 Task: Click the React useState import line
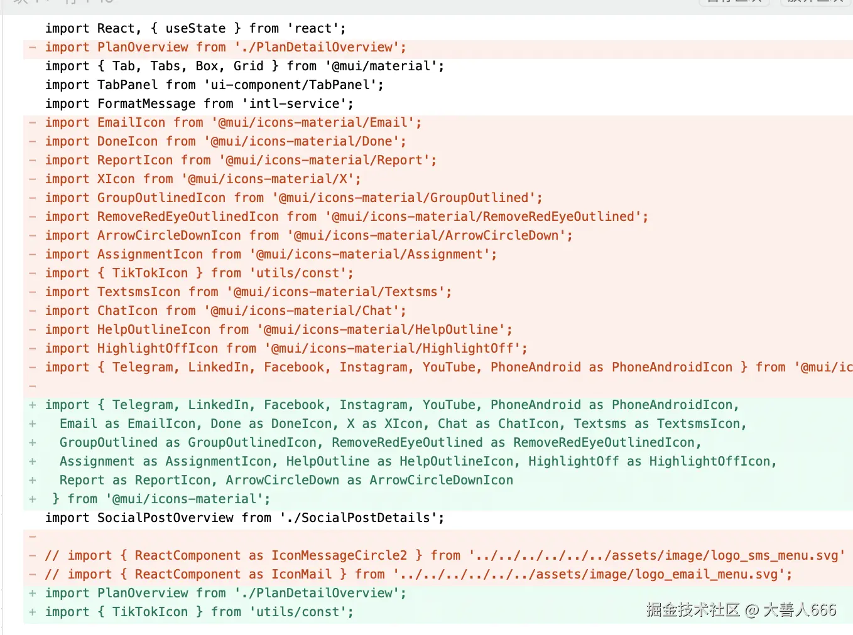coord(195,28)
